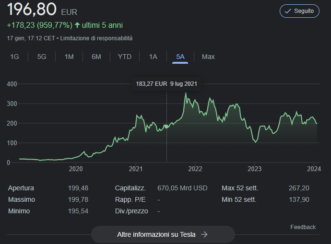Open the Max time range
The width and height of the screenshot is (331, 244).
click(208, 57)
